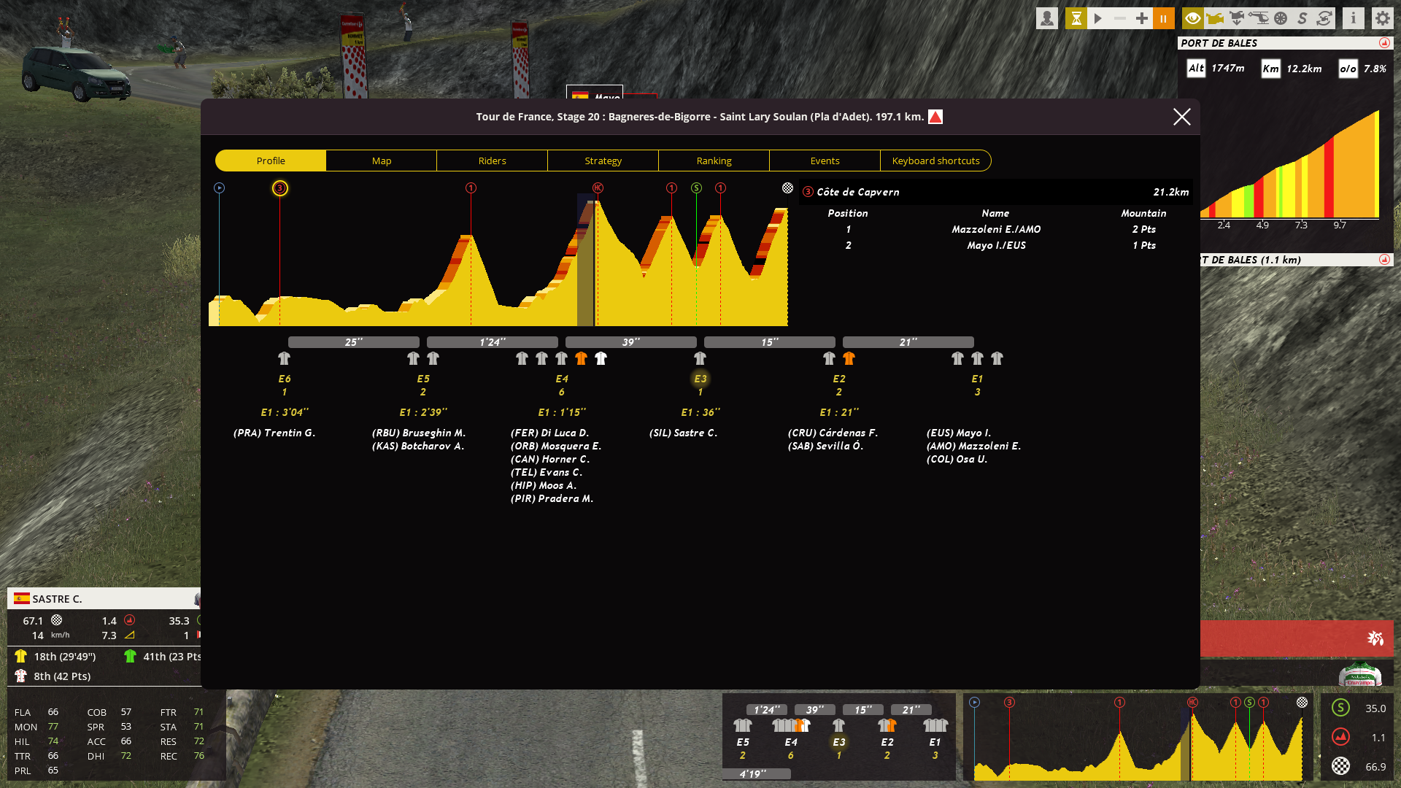Click the HC marker on bottom mini profile

tap(1192, 702)
